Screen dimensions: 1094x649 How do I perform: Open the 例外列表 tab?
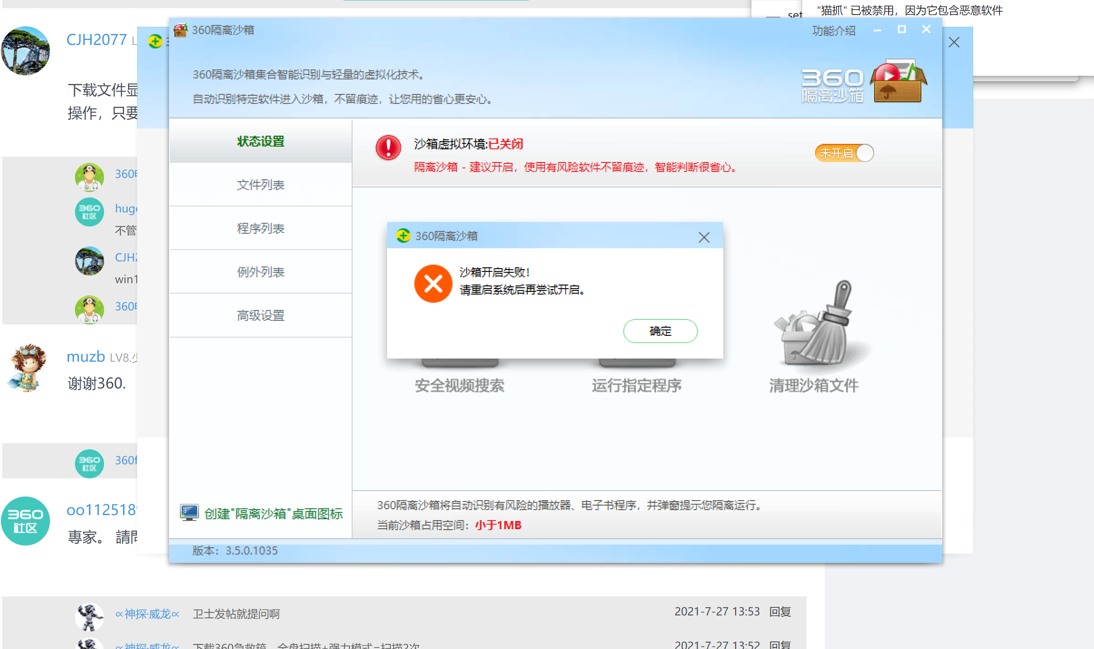[260, 272]
